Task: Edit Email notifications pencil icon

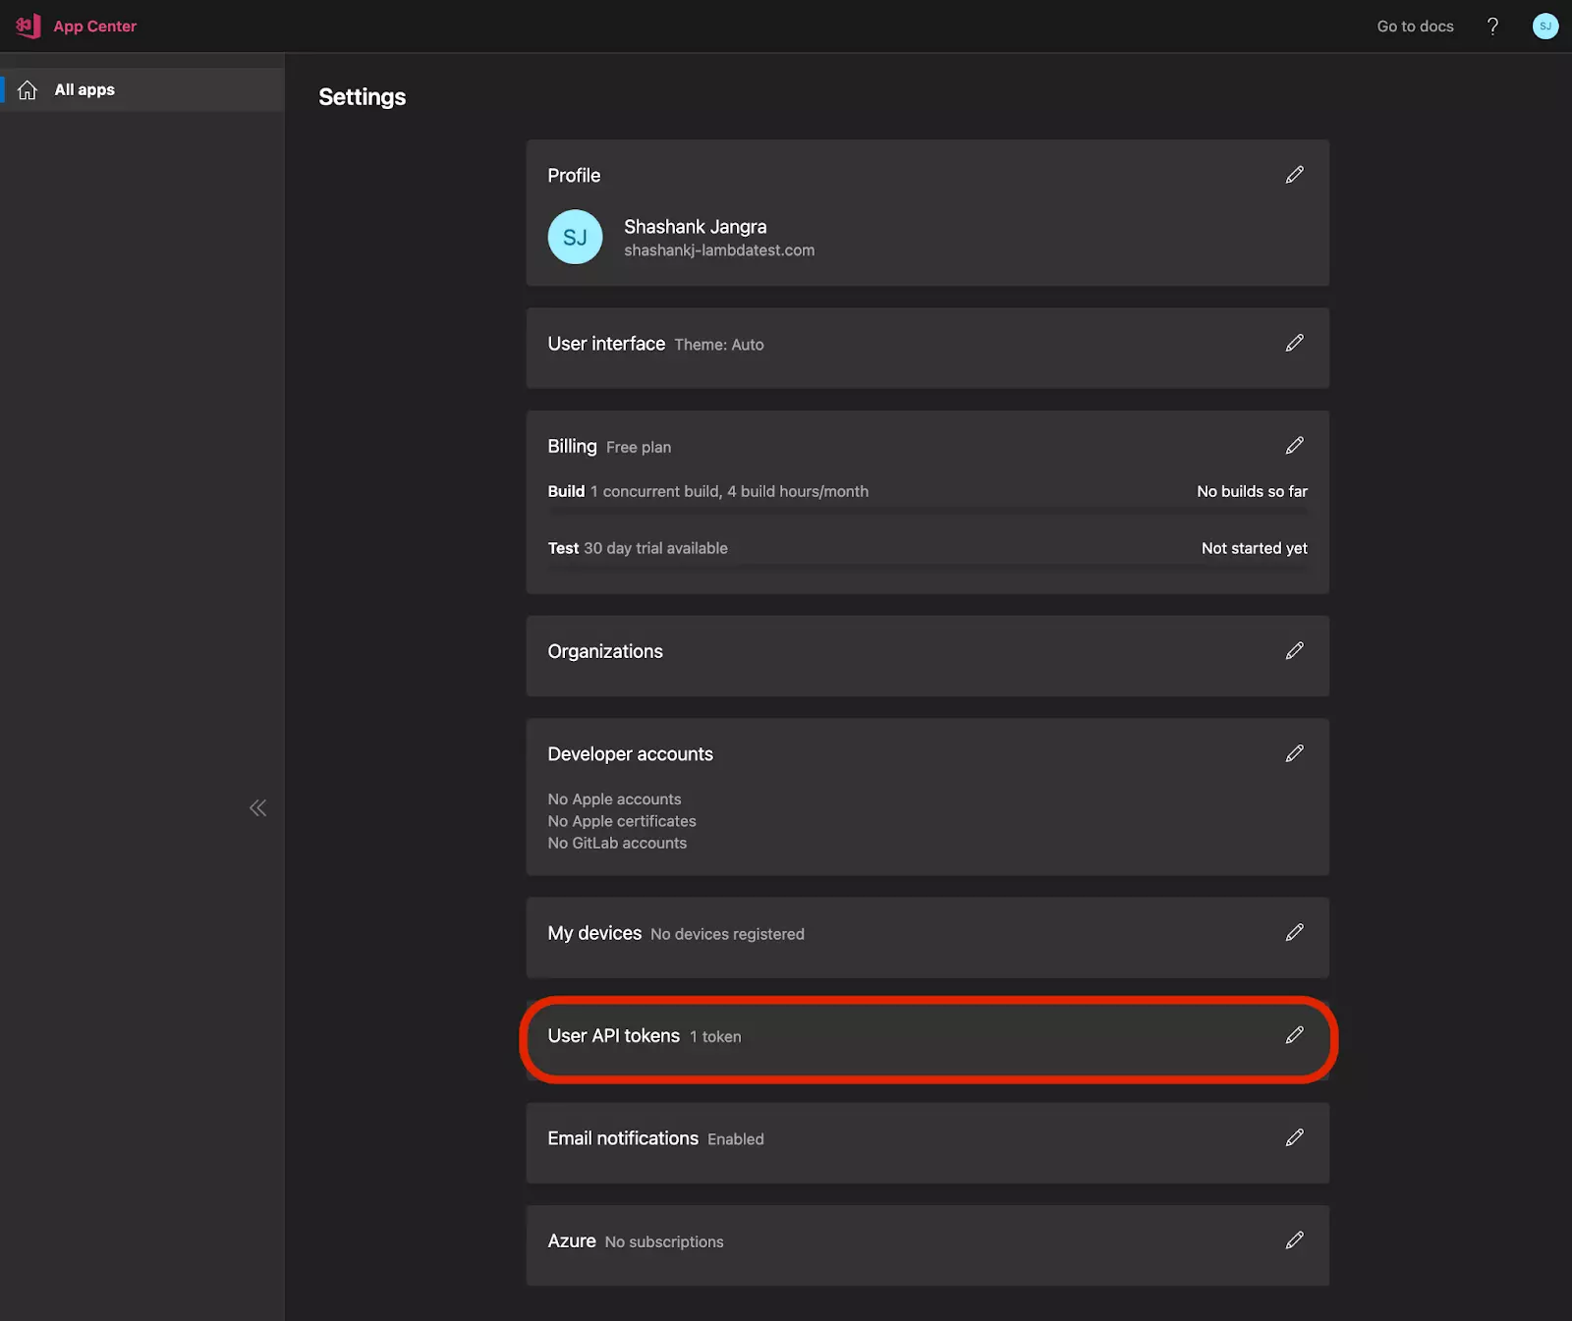Action: [x=1294, y=1137]
